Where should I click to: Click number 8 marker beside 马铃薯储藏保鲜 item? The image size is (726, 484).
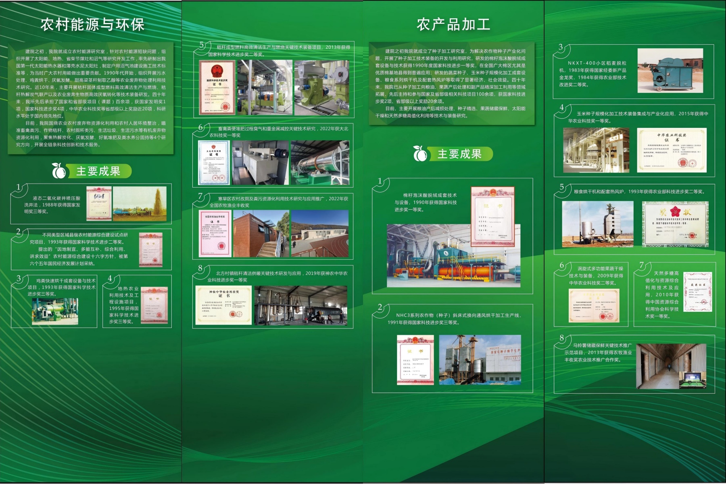(561, 338)
